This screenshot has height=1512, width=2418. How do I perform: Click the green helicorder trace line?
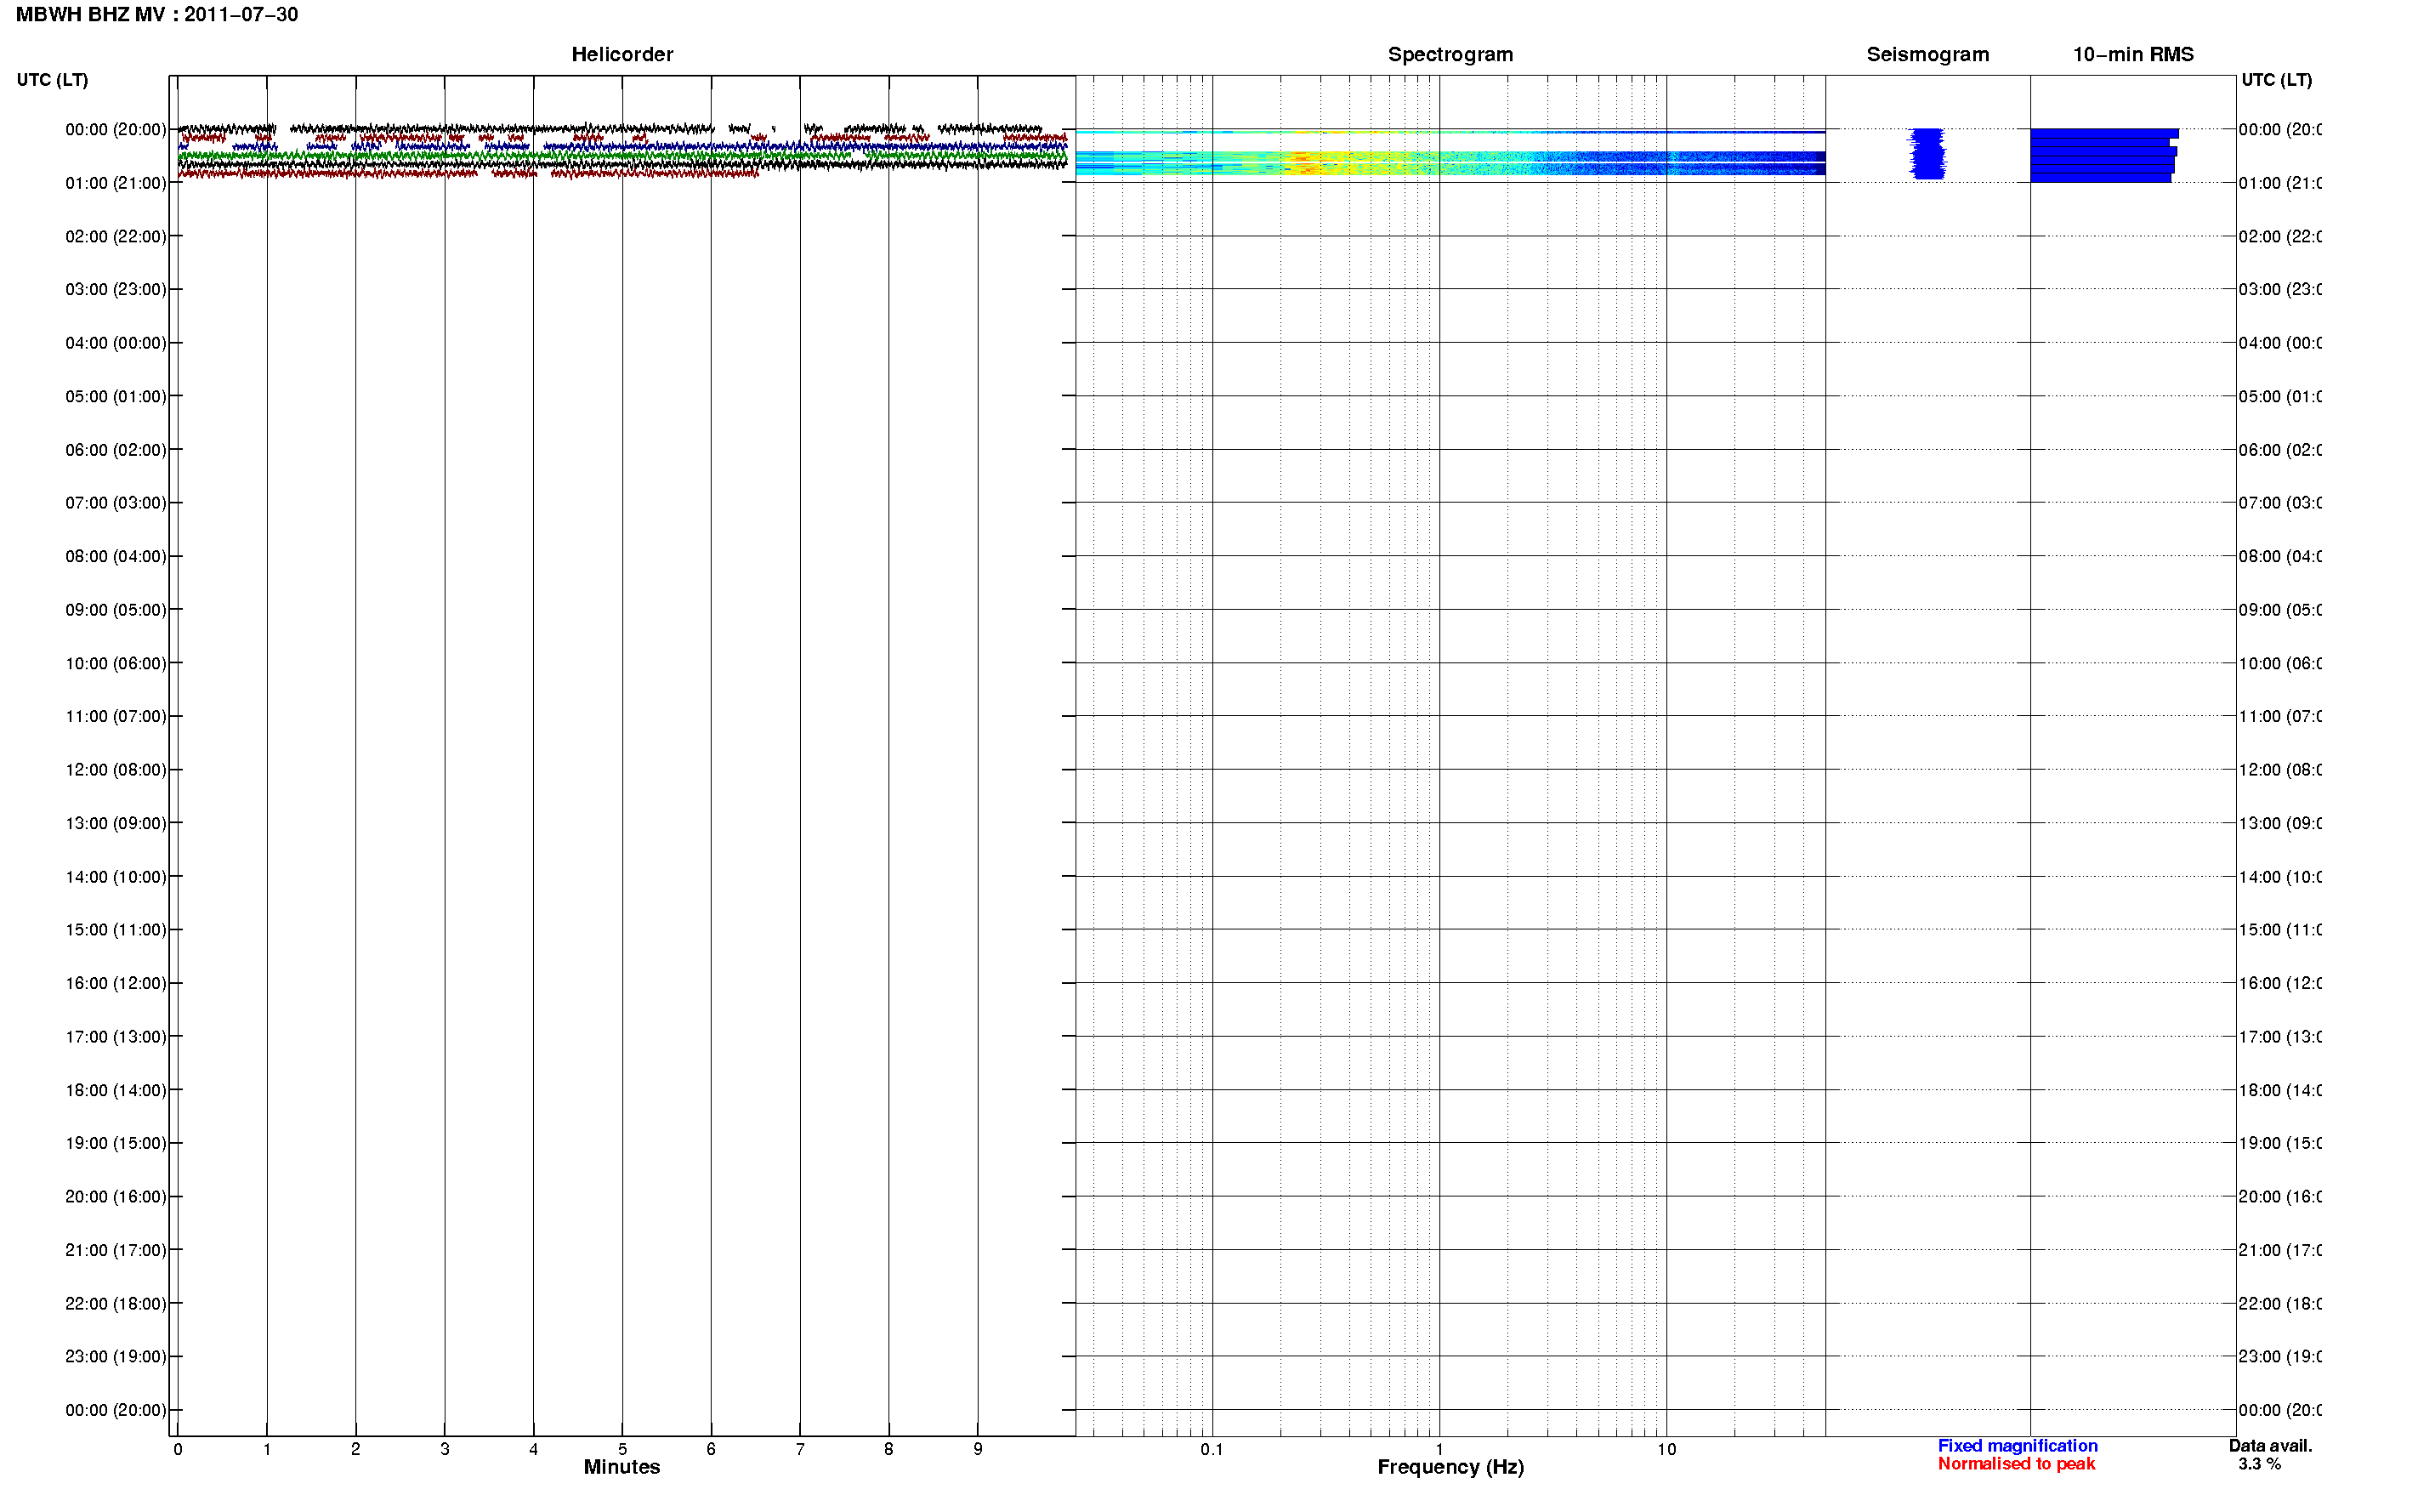(622, 156)
